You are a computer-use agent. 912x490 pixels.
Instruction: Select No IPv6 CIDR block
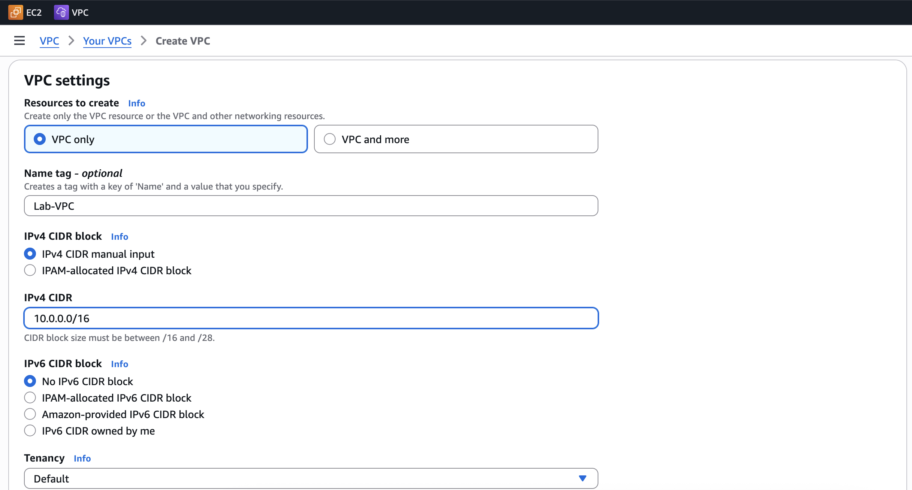[x=30, y=381]
